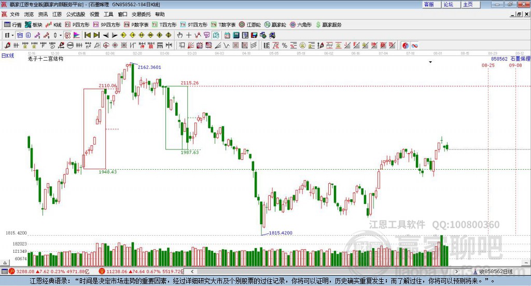Click the first yellow diamond left-arrow icon
The width and height of the screenshot is (531, 286).
[x=123, y=35]
